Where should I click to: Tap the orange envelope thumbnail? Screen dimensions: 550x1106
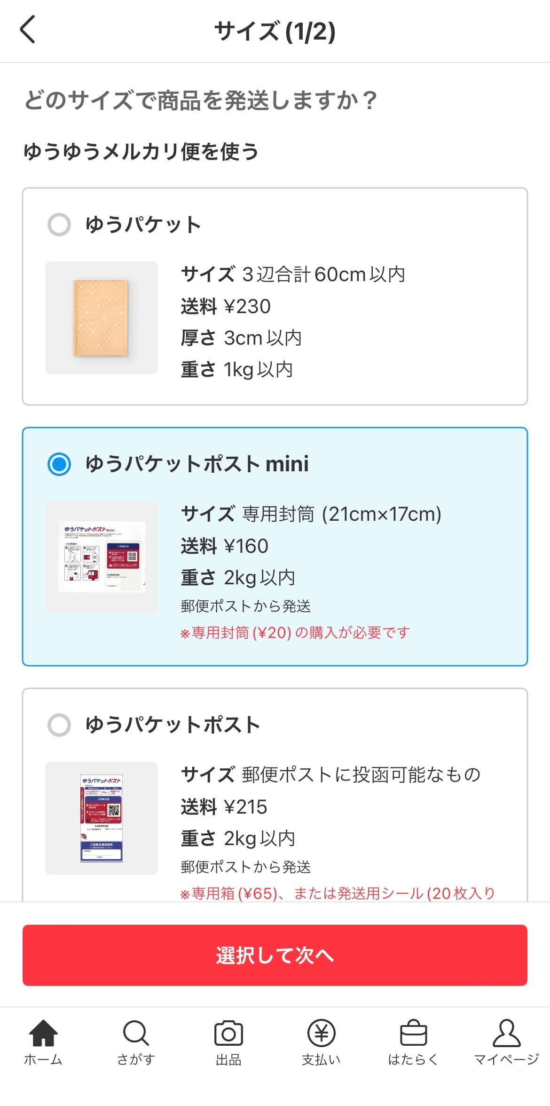[x=101, y=318]
